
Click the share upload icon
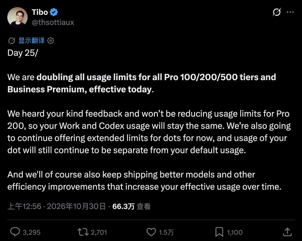point(287,232)
